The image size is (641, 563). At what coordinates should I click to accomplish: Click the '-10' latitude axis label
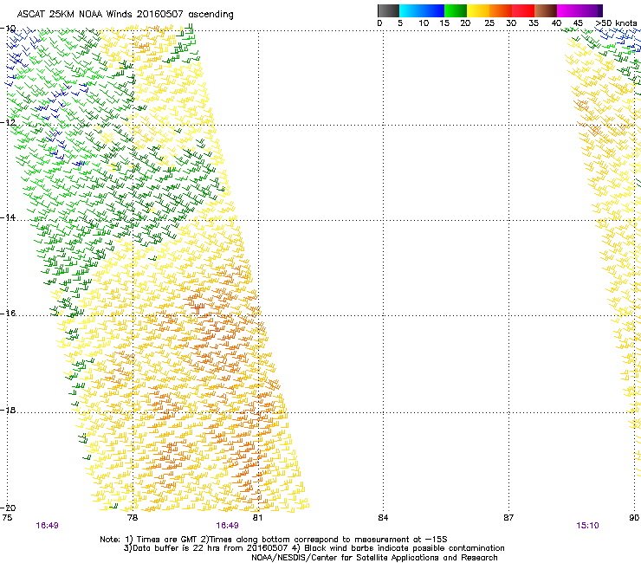point(8,29)
